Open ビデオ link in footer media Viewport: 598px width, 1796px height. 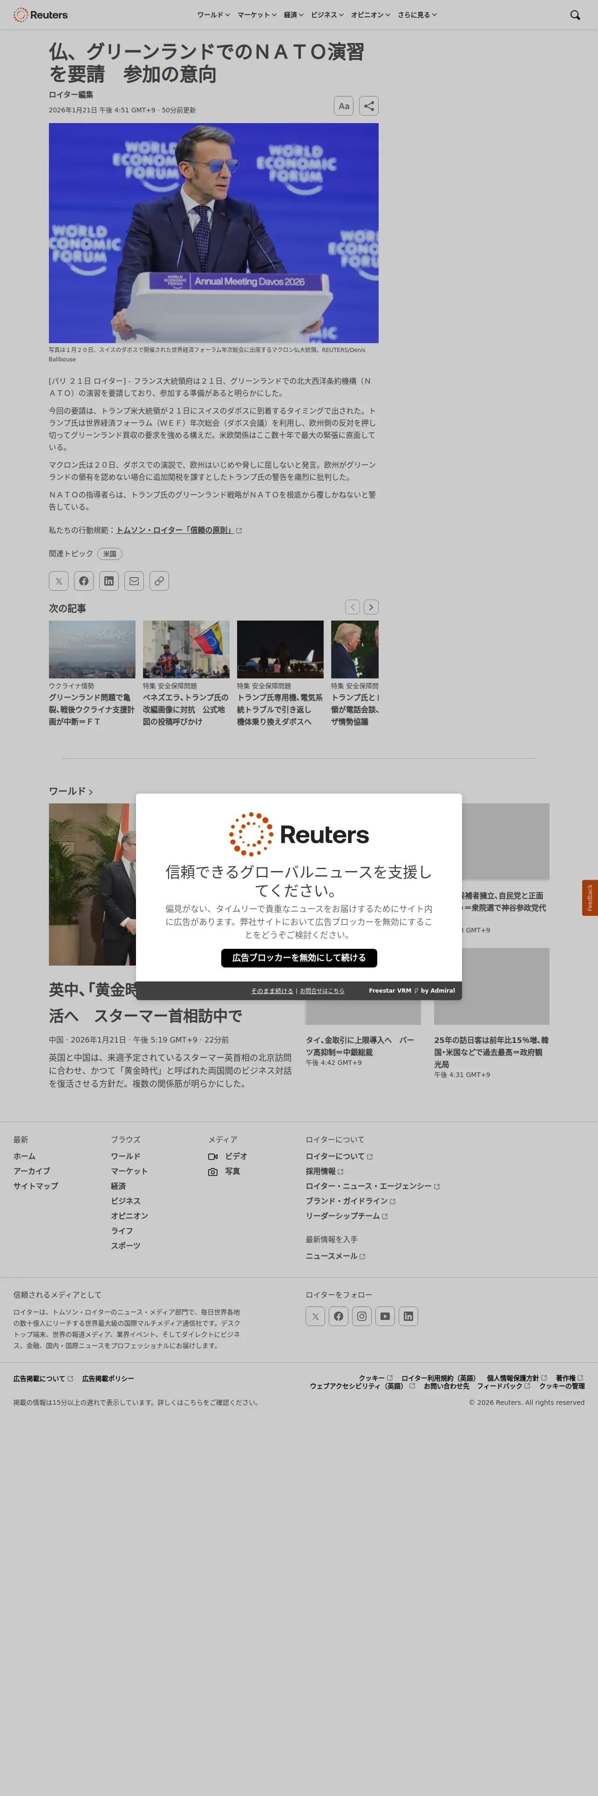click(228, 1157)
